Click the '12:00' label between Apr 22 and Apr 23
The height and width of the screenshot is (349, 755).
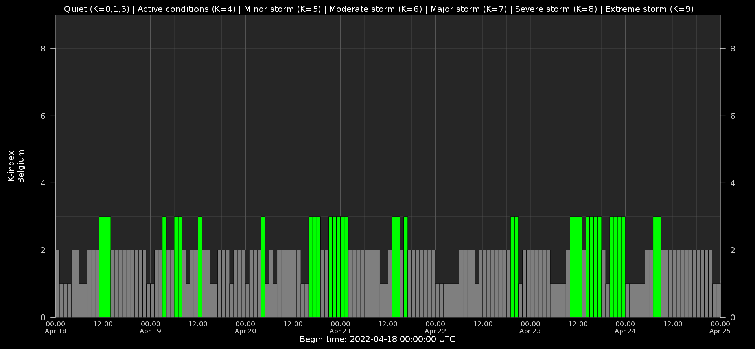(483, 324)
